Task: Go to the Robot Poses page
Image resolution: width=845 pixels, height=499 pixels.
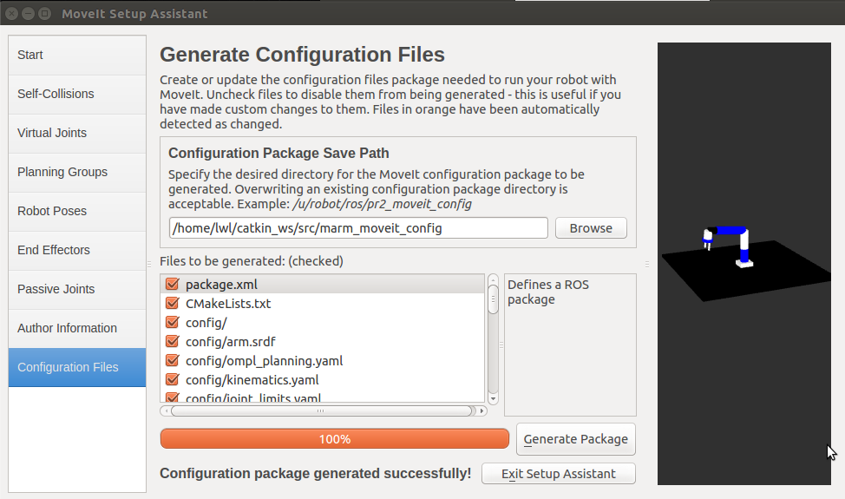Action: click(77, 211)
